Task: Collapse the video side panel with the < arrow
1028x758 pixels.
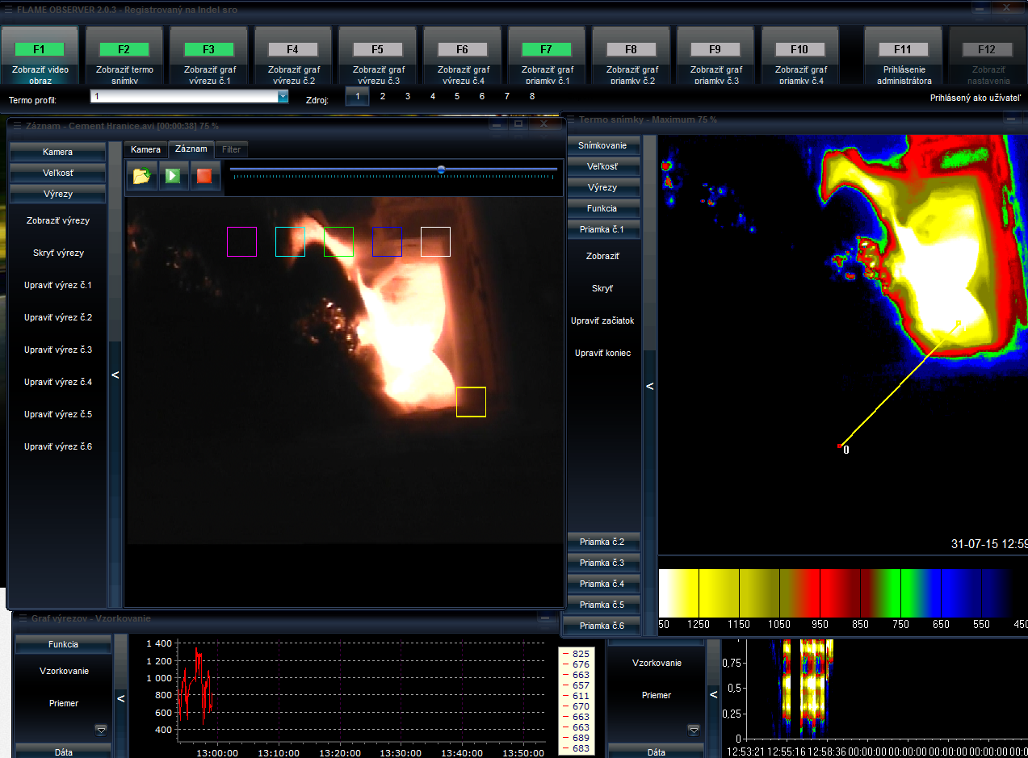Action: (x=115, y=375)
